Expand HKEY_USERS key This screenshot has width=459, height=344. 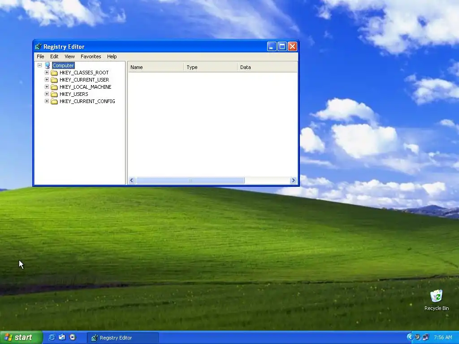(47, 94)
